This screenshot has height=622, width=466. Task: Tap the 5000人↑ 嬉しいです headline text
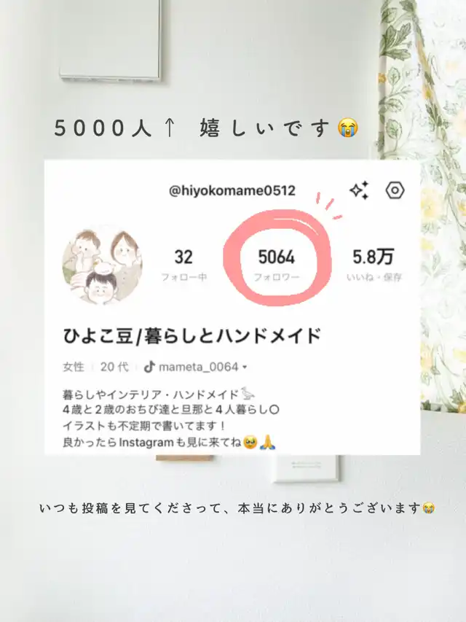coord(206,128)
